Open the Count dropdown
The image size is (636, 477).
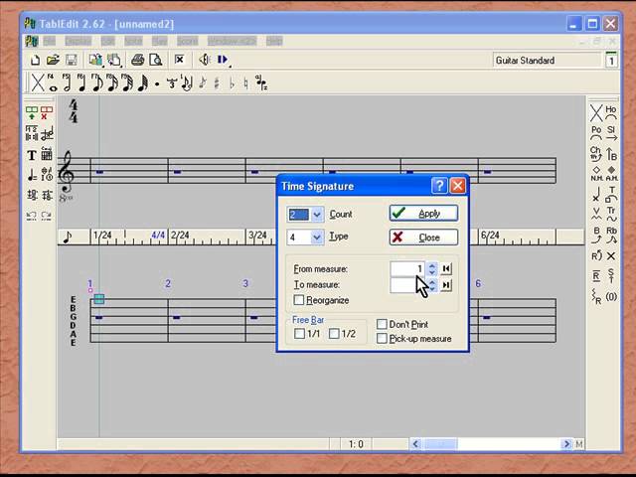coord(317,215)
